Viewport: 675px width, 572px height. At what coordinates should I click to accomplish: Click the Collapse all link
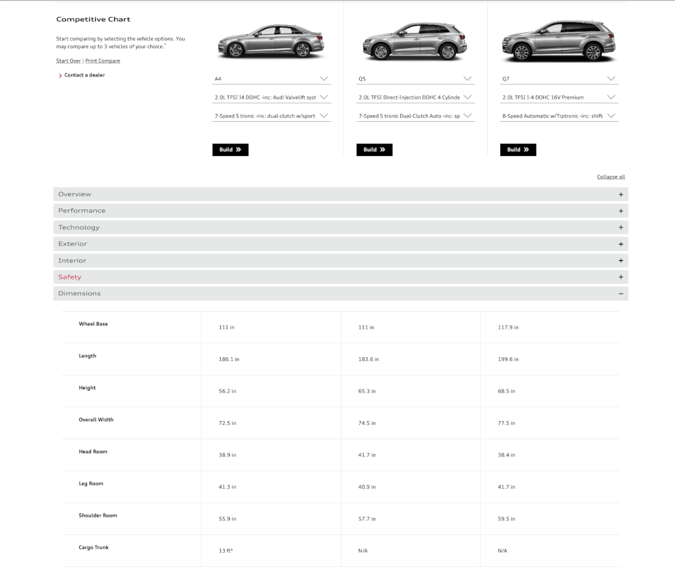pyautogui.click(x=610, y=177)
